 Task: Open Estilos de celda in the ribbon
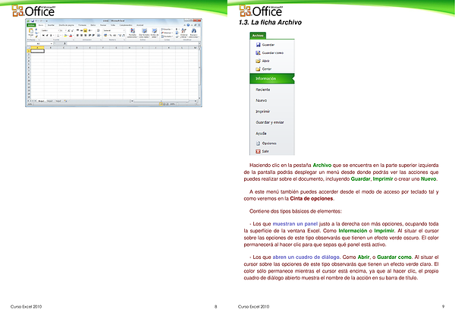pyautogui.click(x=155, y=33)
